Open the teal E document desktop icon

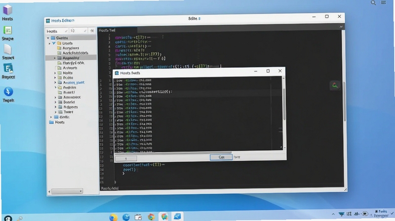click(x=8, y=68)
